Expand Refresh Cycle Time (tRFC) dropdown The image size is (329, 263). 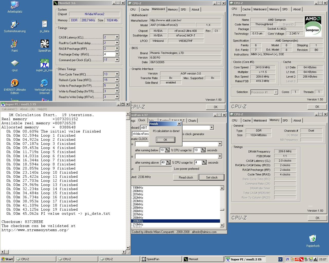117,80
